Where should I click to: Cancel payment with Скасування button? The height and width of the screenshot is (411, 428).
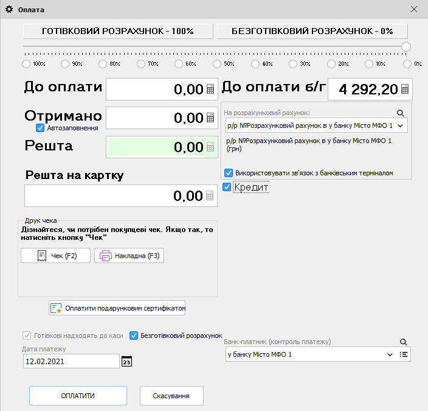(171, 396)
